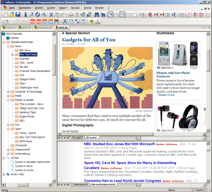Image resolution: width=212 pixels, height=192 pixels.
Task: Click the headphones slide show thumbnail
Action: click(x=178, y=117)
